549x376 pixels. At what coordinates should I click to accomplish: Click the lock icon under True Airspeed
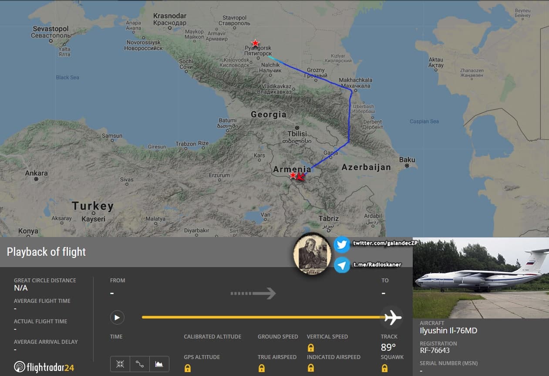tap(262, 368)
